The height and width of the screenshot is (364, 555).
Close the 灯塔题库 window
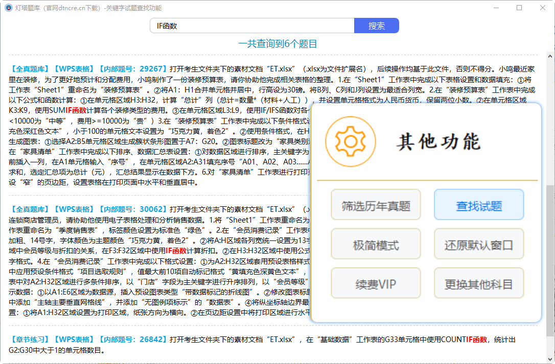(543, 8)
